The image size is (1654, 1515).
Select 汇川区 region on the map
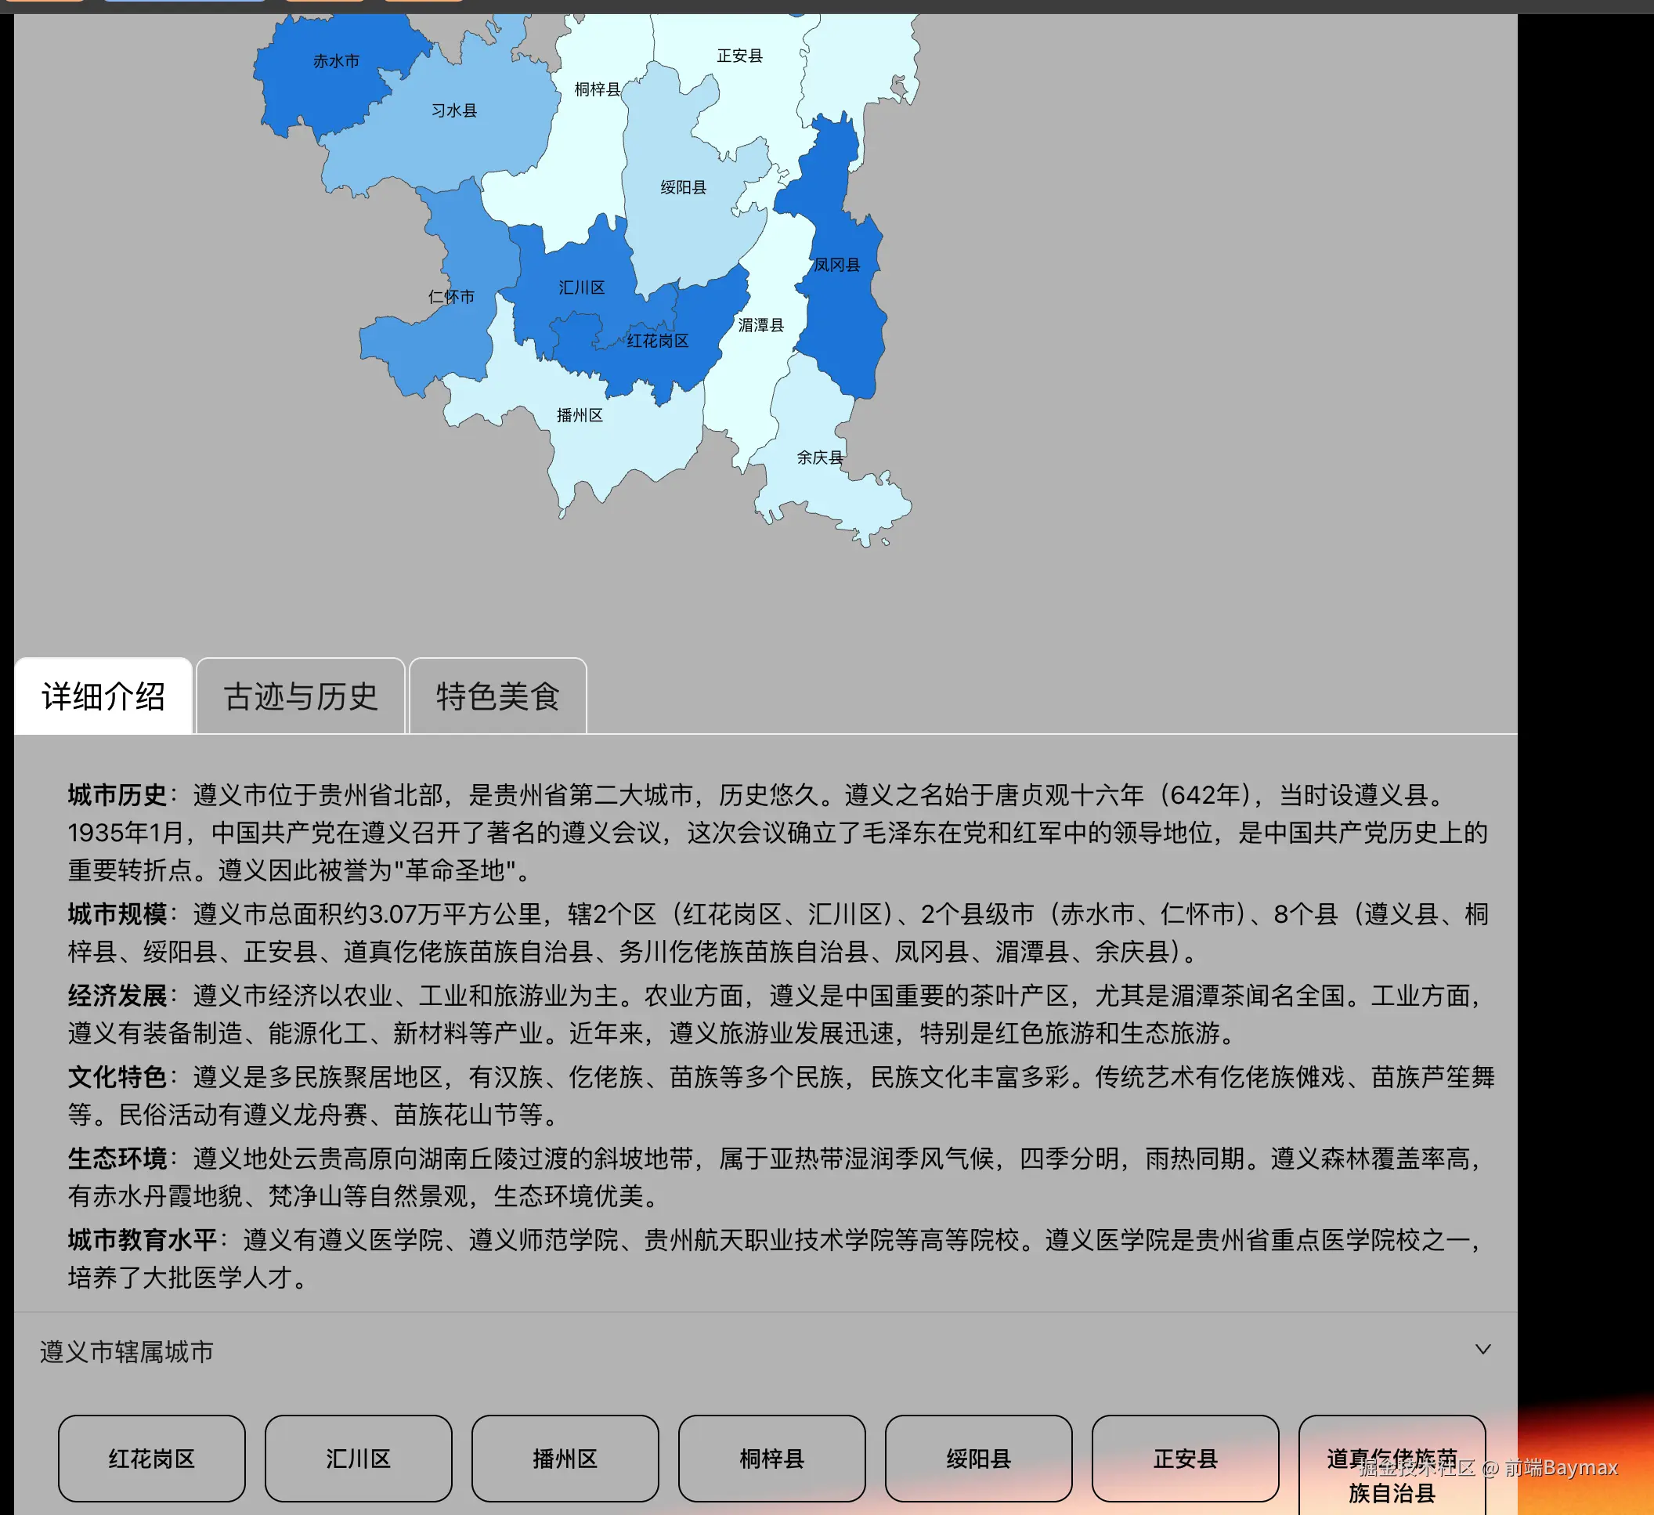tap(583, 289)
